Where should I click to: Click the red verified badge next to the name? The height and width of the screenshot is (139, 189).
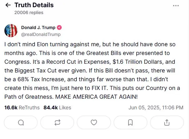click(59, 27)
